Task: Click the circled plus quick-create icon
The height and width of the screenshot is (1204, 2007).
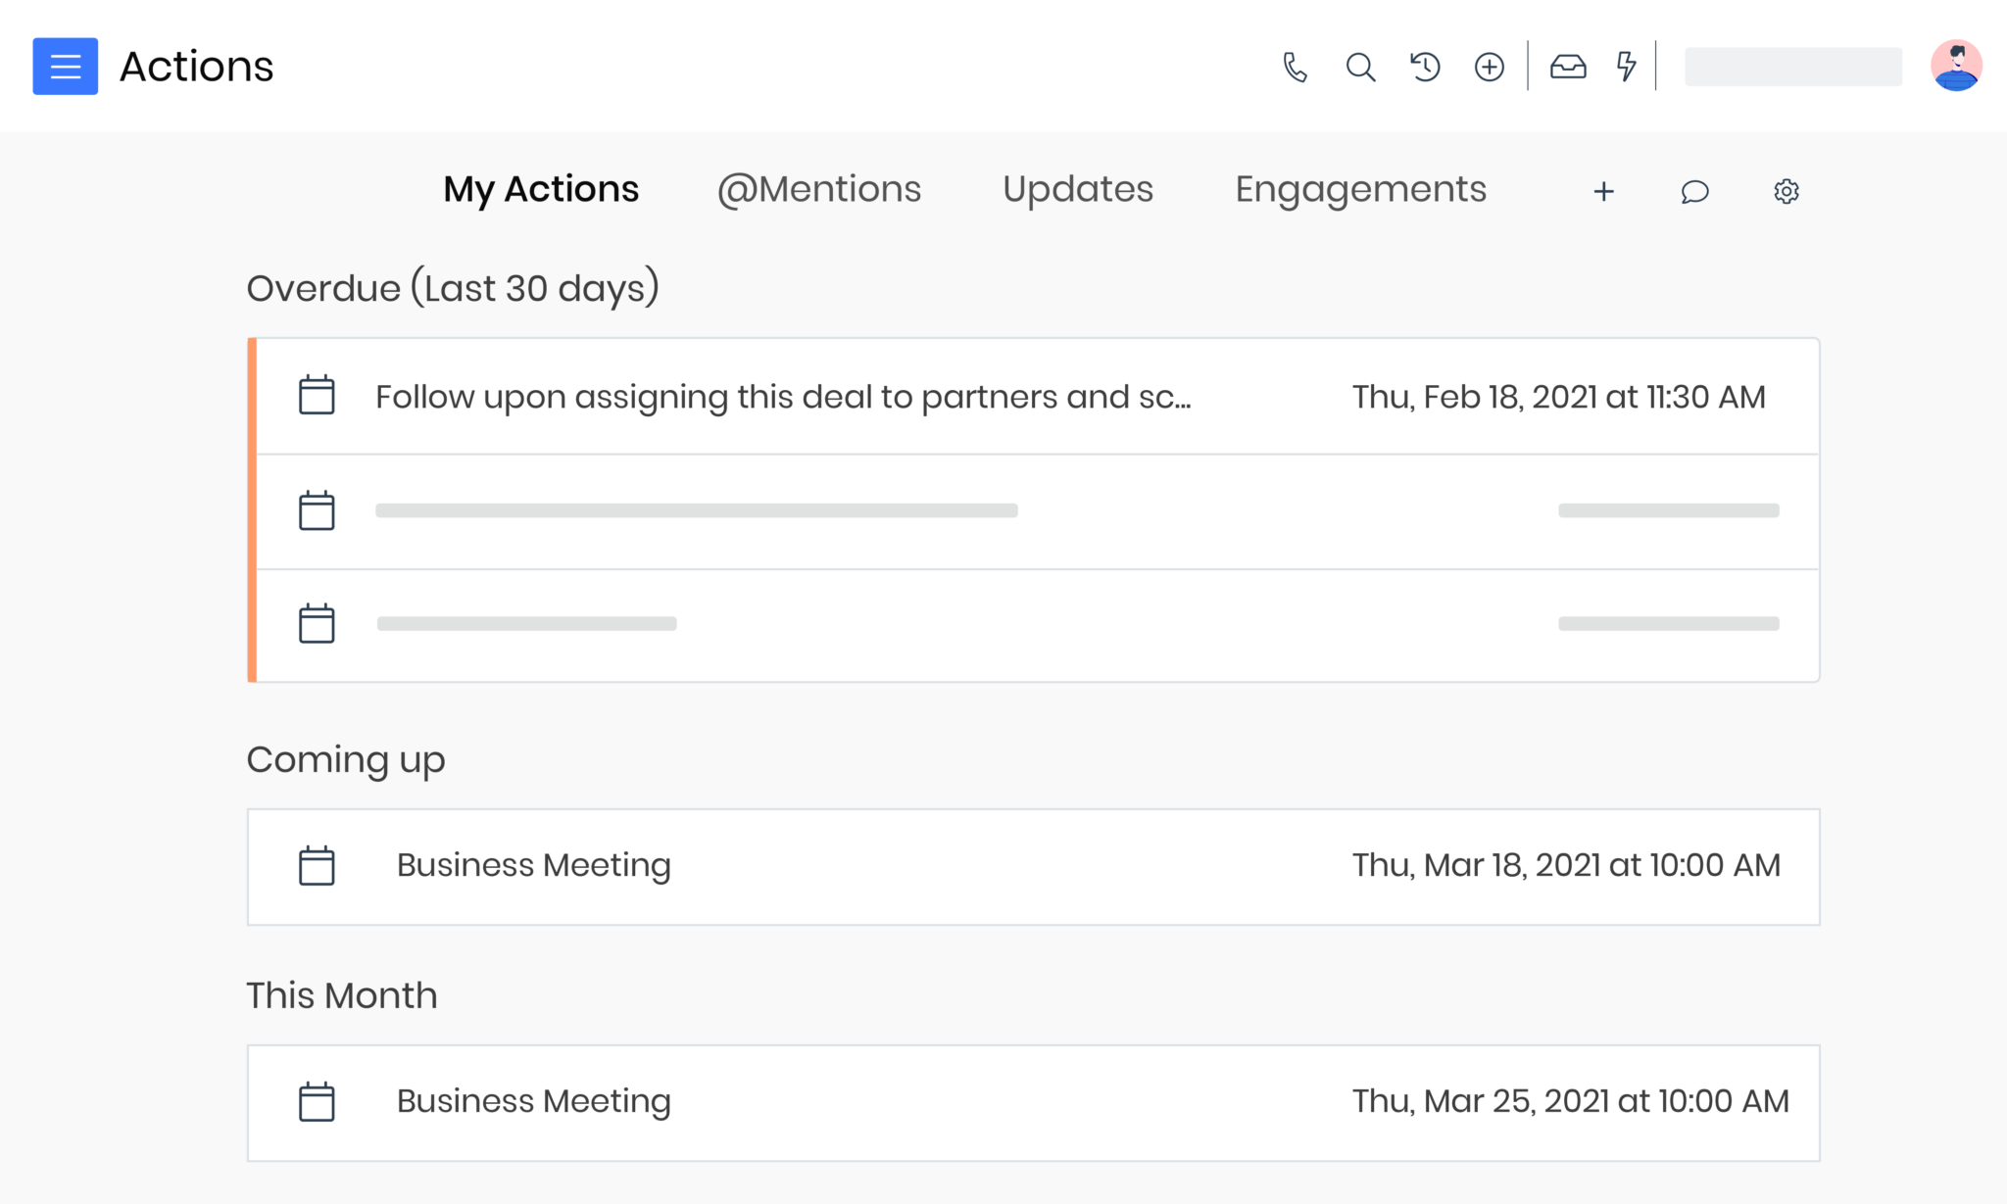Action: [1489, 67]
